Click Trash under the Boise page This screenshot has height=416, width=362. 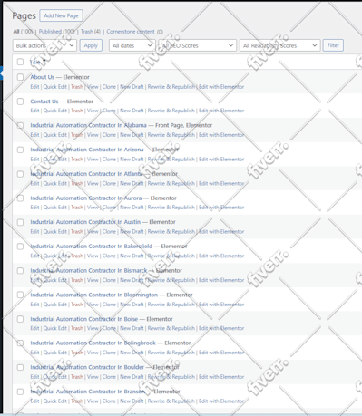77,328
